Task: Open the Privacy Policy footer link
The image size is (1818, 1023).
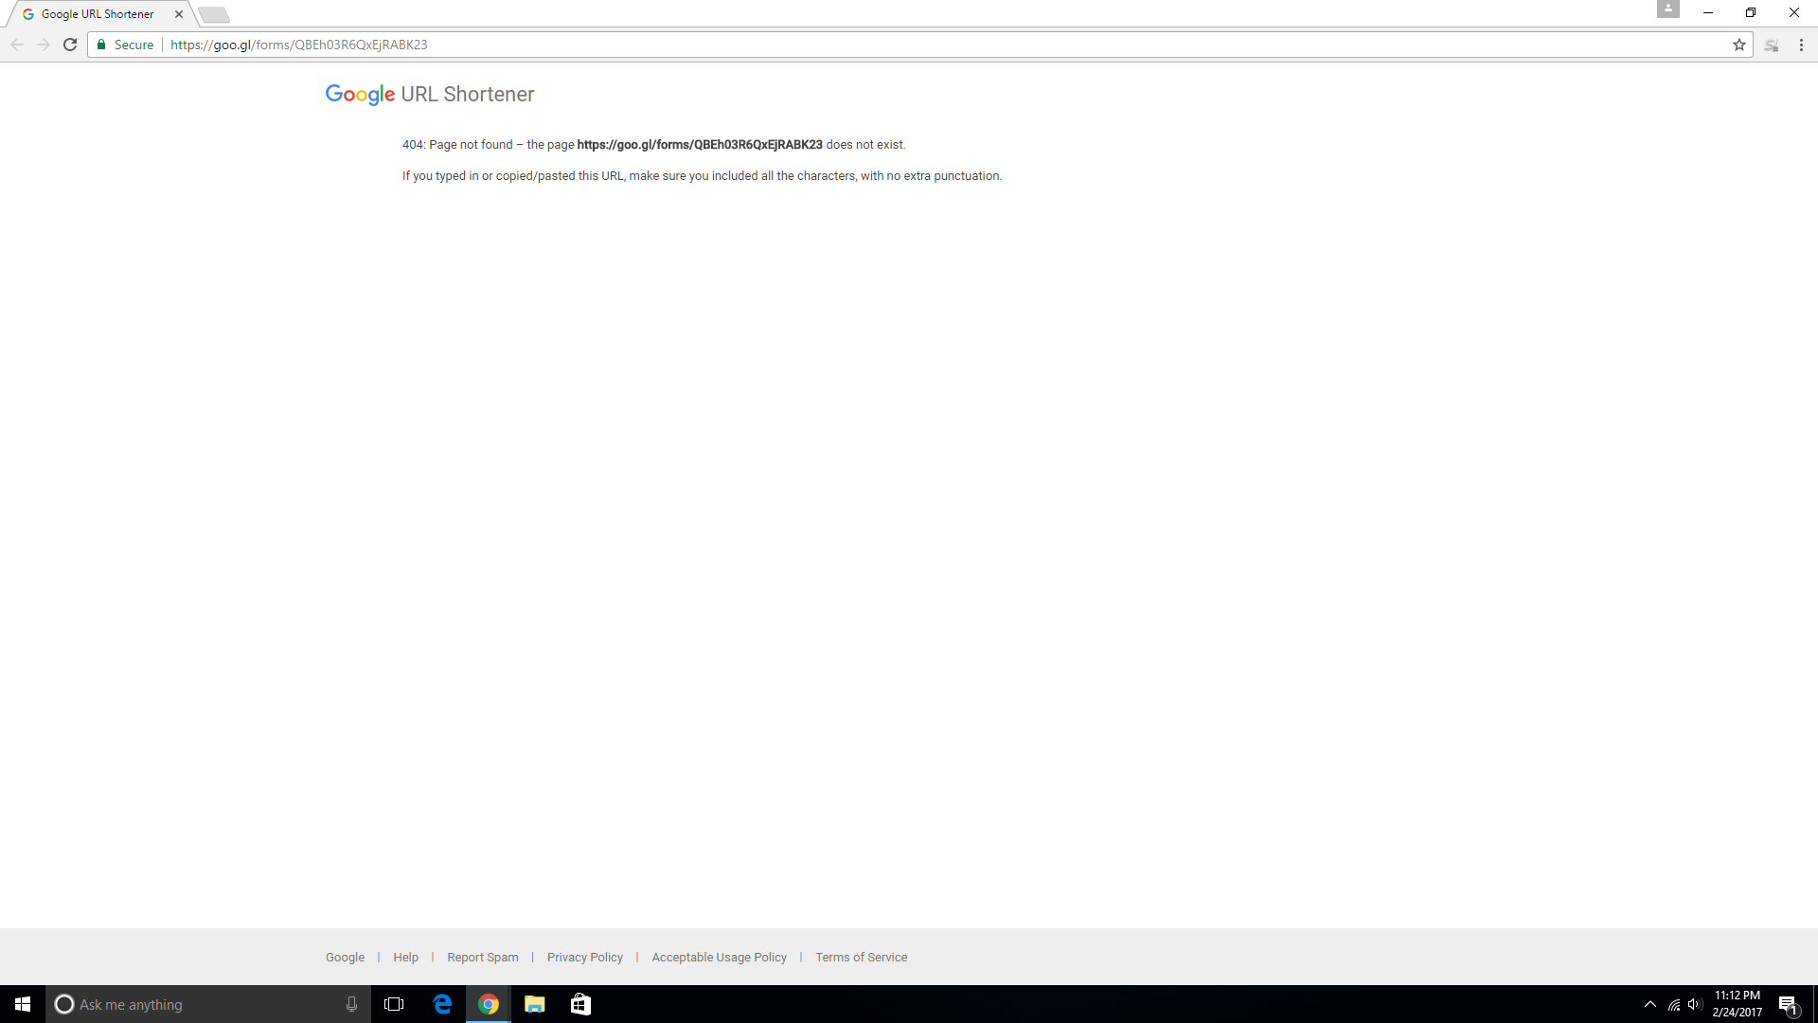Action: click(x=585, y=958)
